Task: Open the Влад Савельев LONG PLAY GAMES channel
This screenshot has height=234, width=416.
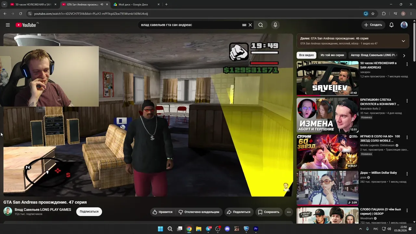Action: click(43, 210)
